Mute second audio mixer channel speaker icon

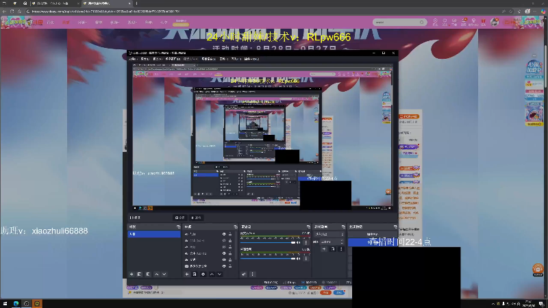pyautogui.click(x=299, y=259)
